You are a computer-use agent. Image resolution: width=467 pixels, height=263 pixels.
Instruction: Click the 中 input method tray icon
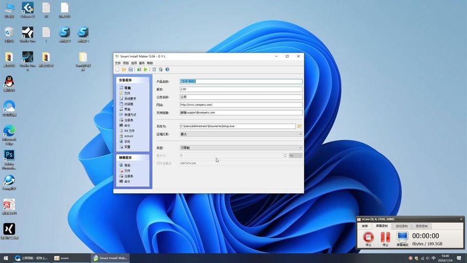433,258
